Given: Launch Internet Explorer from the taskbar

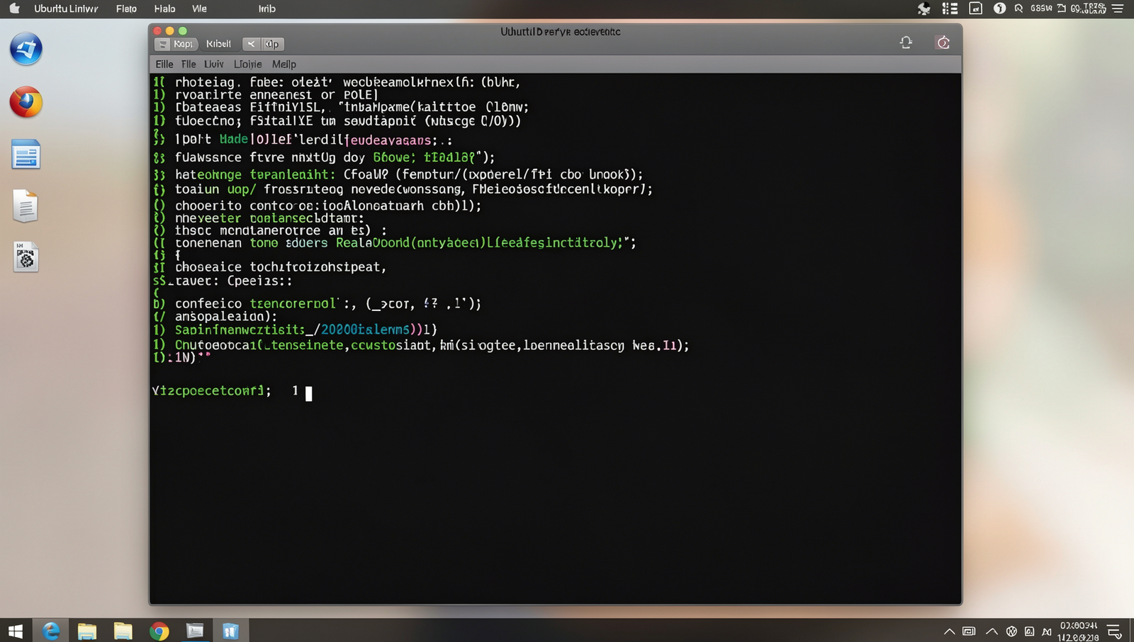Looking at the screenshot, I should (x=51, y=631).
